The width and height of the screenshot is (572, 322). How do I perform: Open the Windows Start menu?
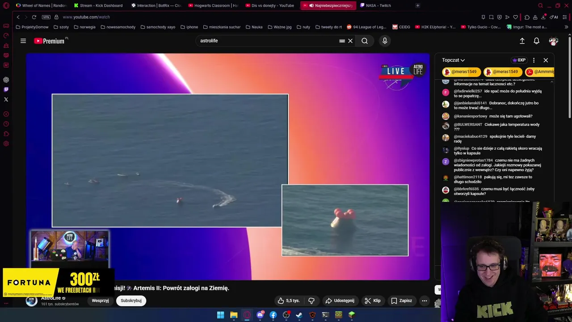click(x=220, y=315)
